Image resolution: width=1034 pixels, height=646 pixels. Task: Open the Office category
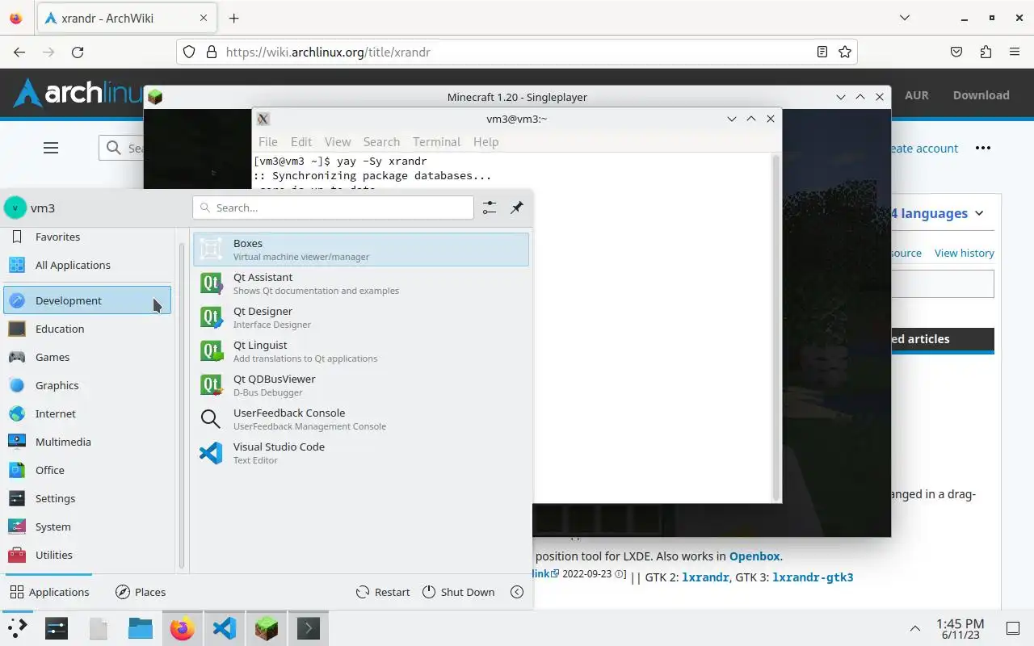[87, 470]
